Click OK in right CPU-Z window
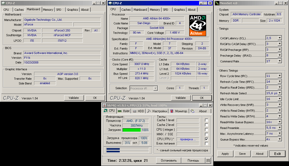 click(x=202, y=98)
